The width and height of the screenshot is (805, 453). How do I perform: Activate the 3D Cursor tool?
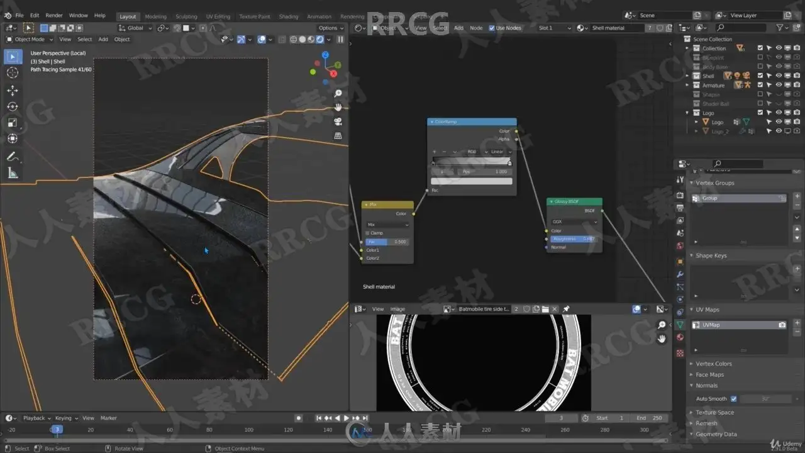pos(13,73)
